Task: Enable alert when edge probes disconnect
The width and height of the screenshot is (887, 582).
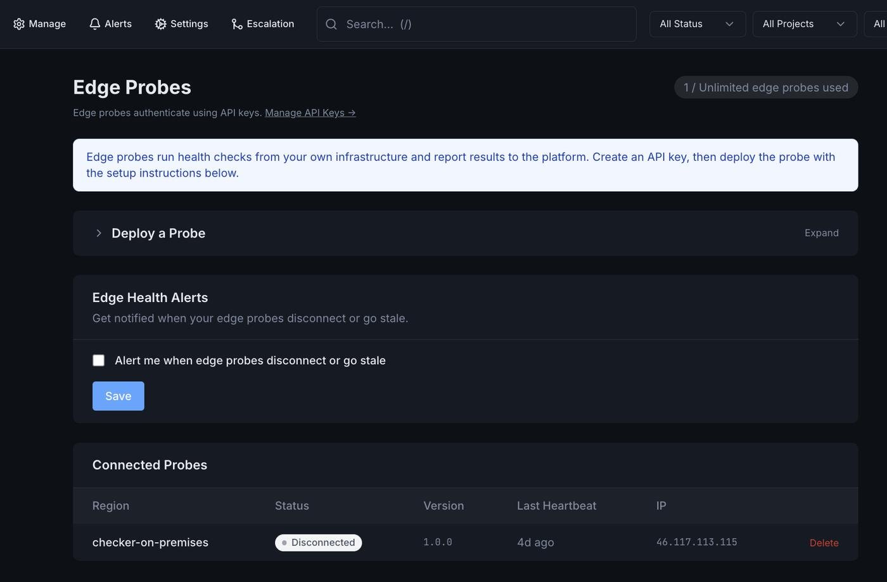Action: (x=99, y=360)
